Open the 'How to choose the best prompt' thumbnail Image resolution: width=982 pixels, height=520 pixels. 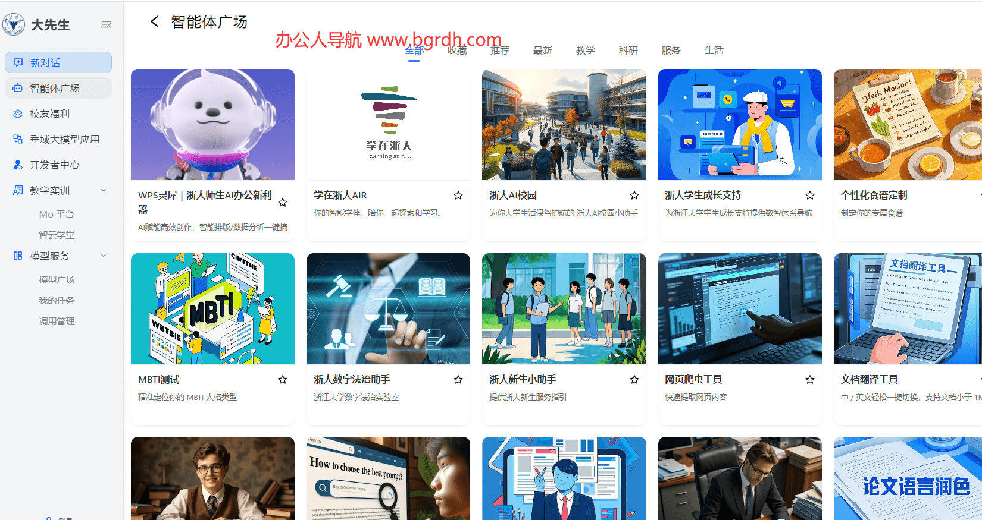388,478
